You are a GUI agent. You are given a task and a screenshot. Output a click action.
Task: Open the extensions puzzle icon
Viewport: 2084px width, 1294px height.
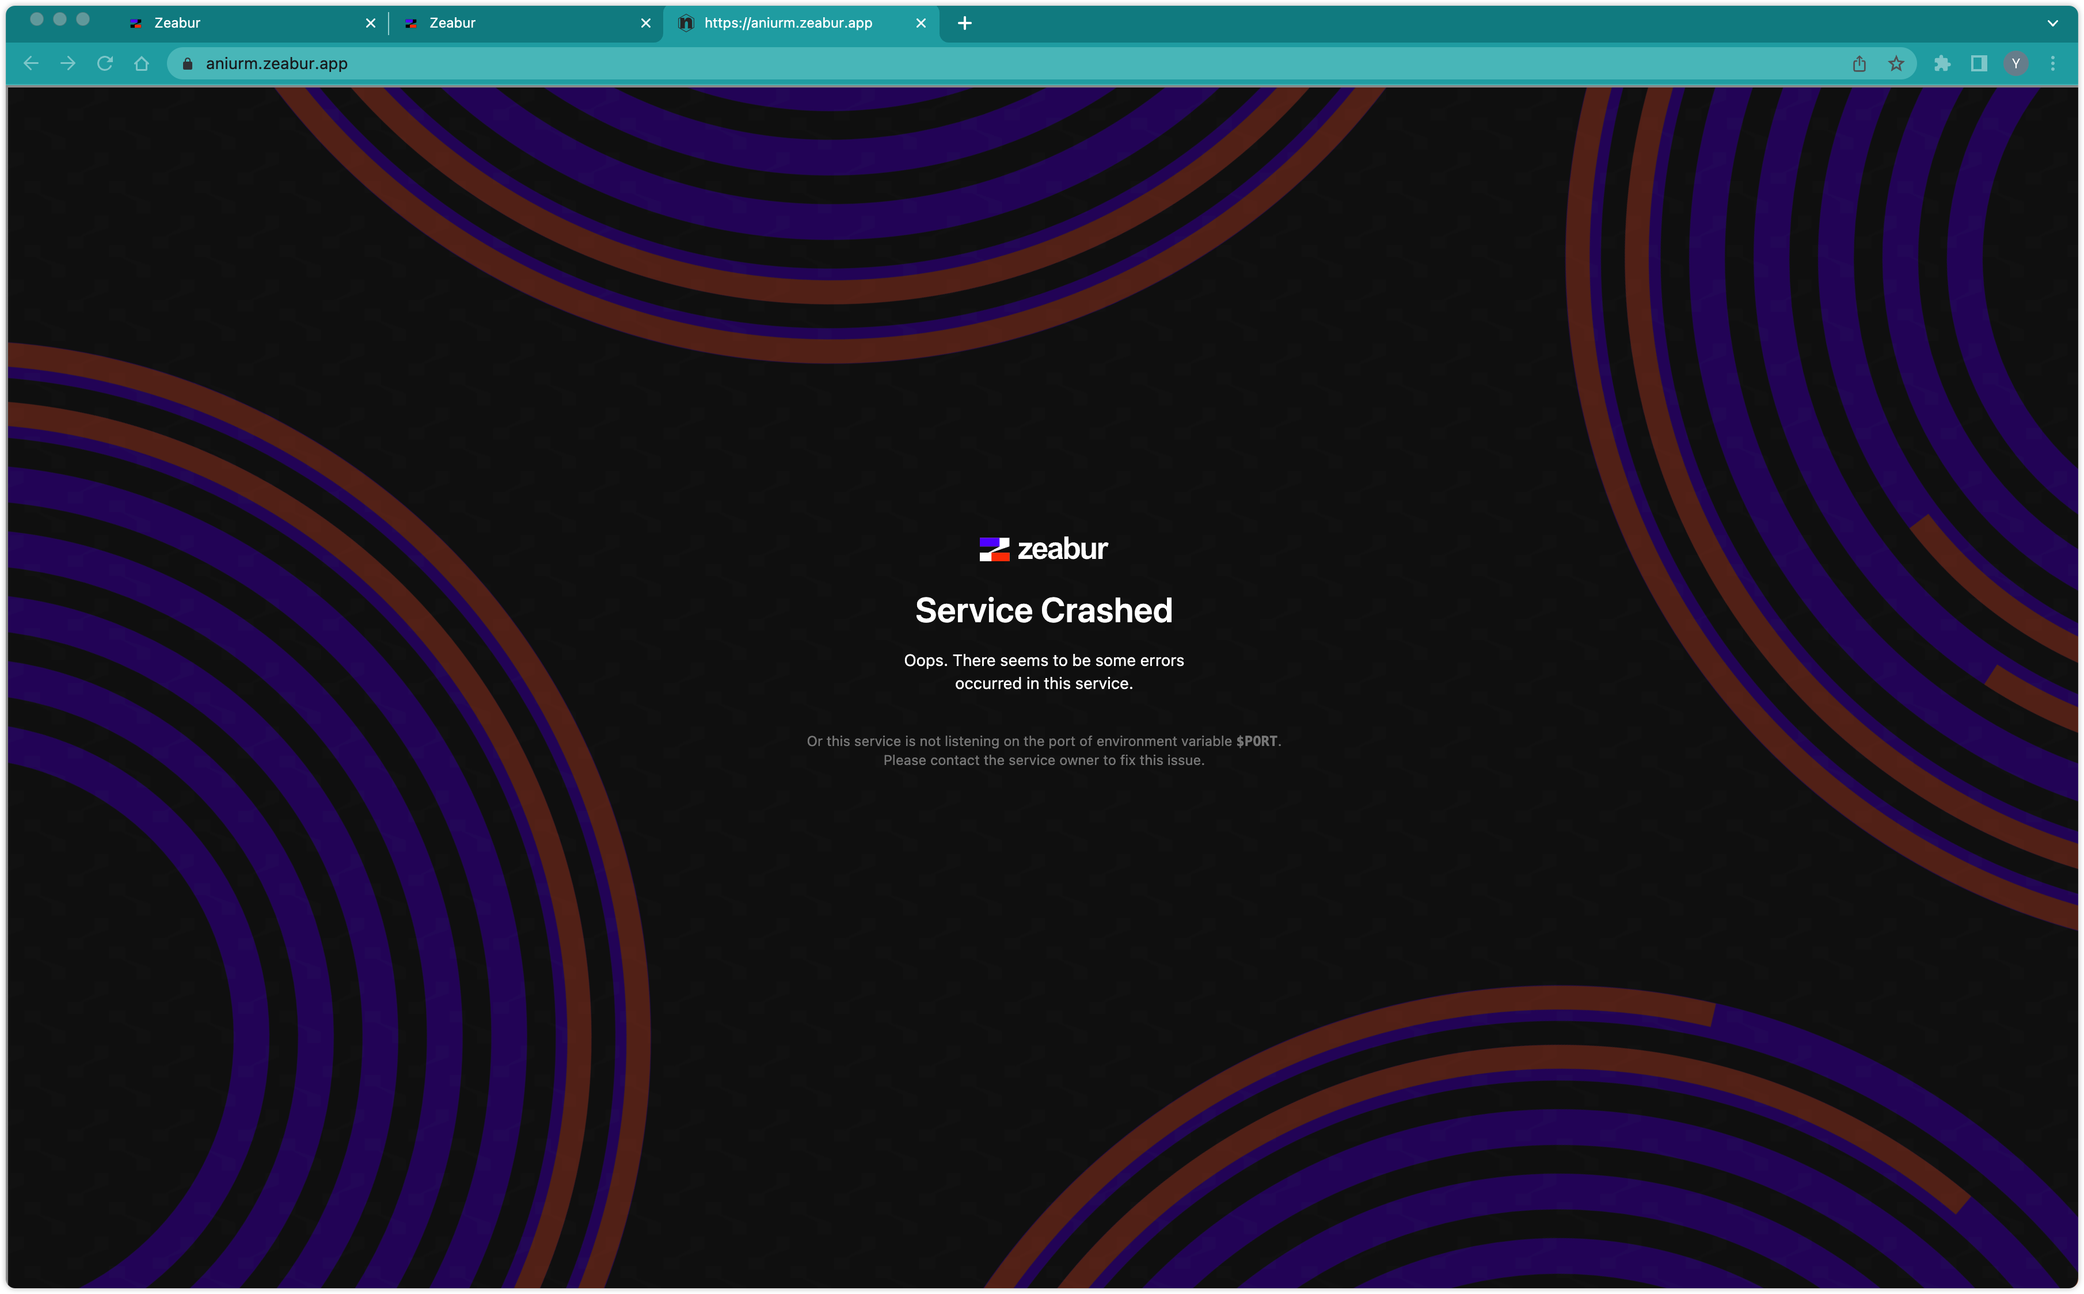[1942, 63]
